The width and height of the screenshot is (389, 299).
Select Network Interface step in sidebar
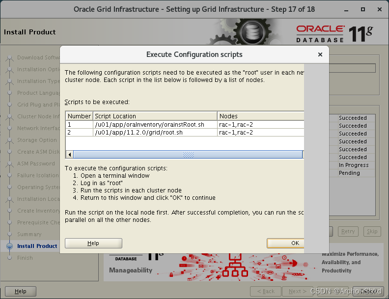point(38,128)
